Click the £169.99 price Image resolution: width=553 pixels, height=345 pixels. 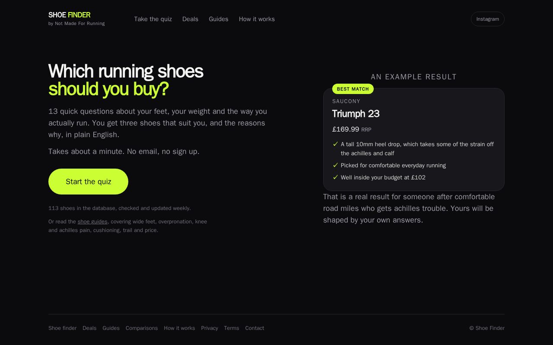[346, 129]
